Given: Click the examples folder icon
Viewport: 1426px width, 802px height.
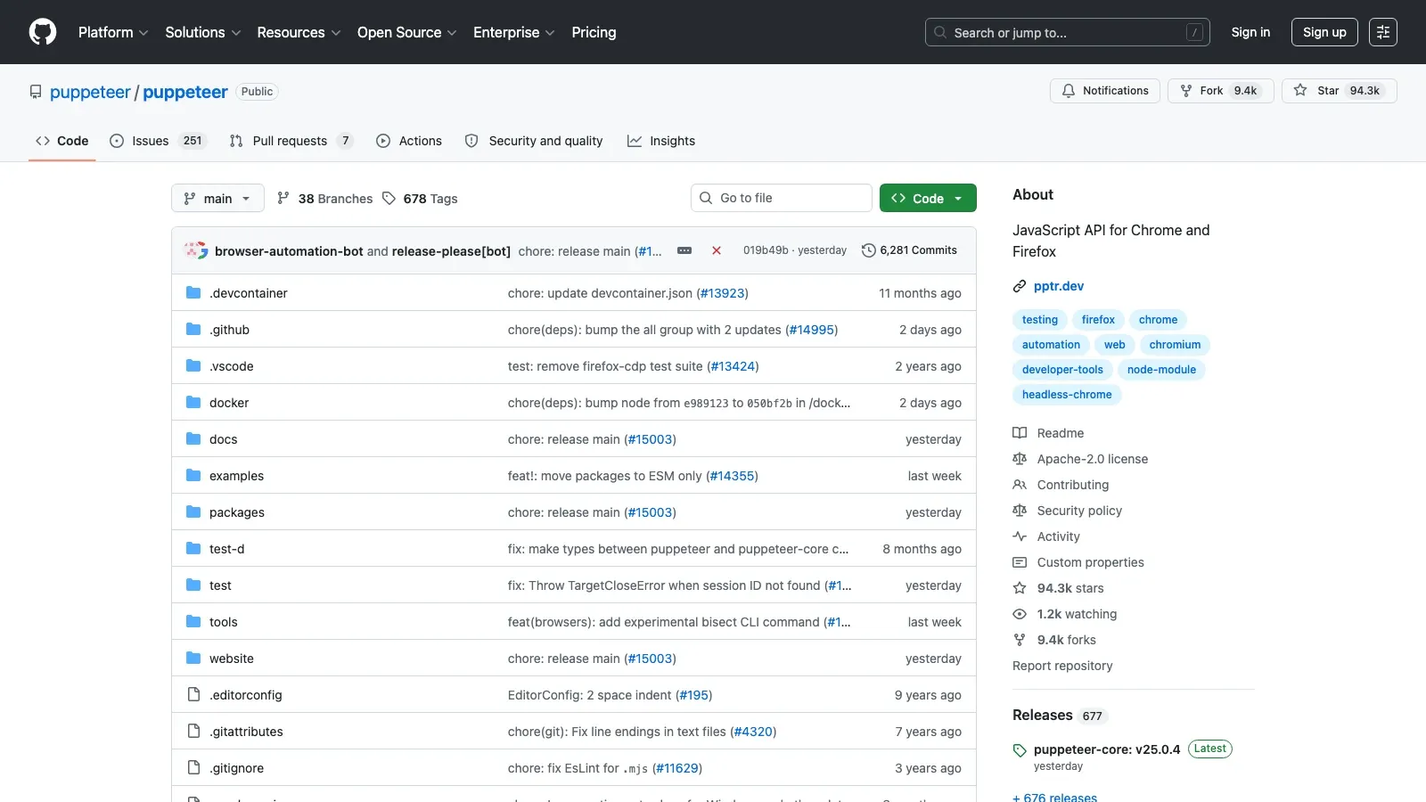Looking at the screenshot, I should click(193, 476).
